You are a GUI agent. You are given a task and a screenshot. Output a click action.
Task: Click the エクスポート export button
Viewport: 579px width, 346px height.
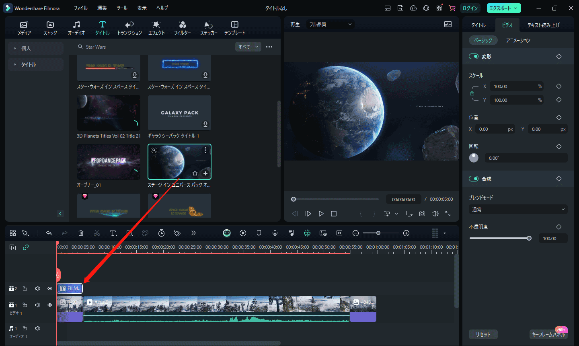(x=504, y=8)
